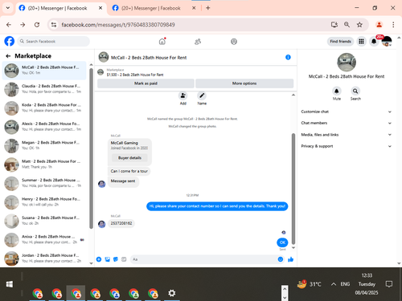This screenshot has height=301, width=402.
Task: Choose a GIF in composer
Action: click(x=124, y=259)
